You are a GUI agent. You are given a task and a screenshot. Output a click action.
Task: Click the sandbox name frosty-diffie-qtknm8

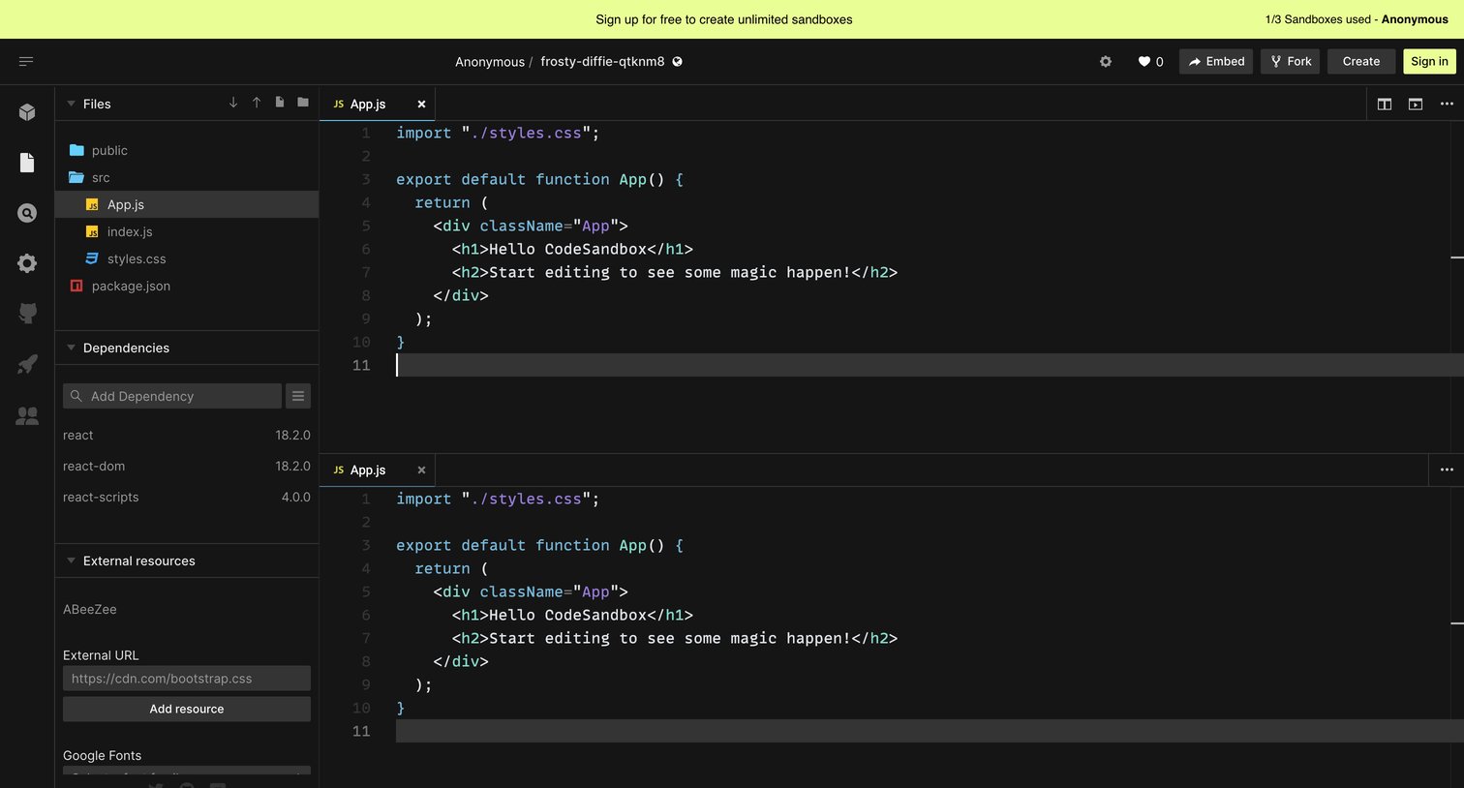click(x=602, y=61)
